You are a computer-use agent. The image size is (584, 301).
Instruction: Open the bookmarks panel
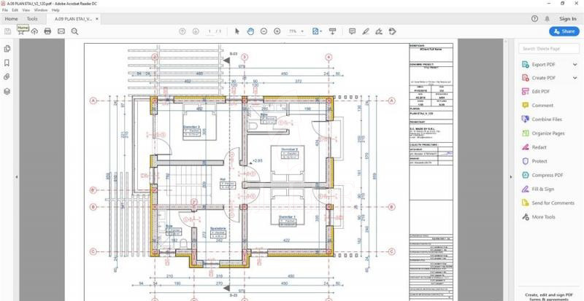tap(7, 63)
